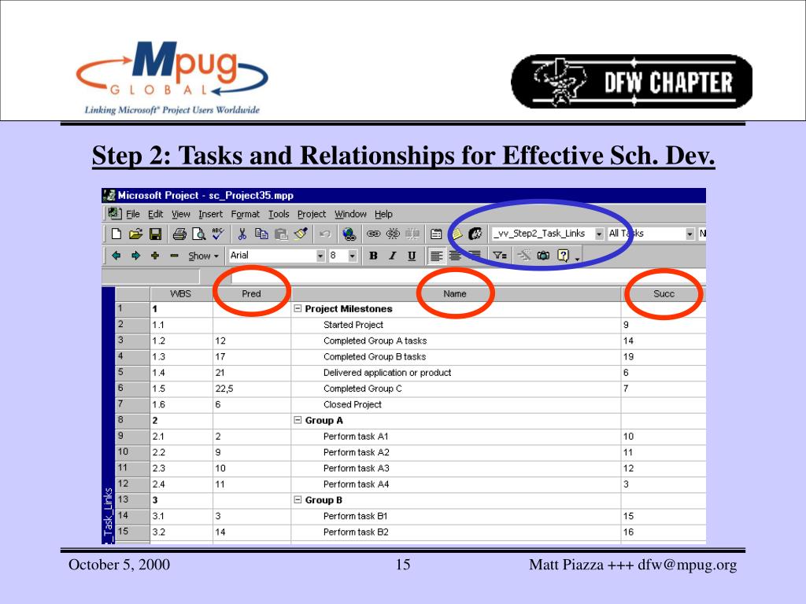Viewport: 806px width, 604px height.
Task: Click the Copy icon
Action: pyautogui.click(x=261, y=234)
